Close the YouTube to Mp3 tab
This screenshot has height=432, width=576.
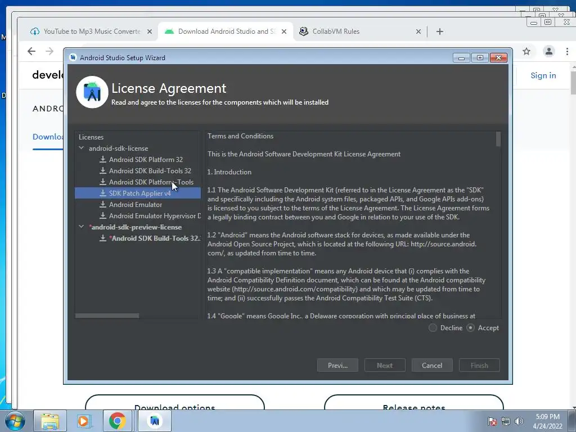tap(150, 31)
